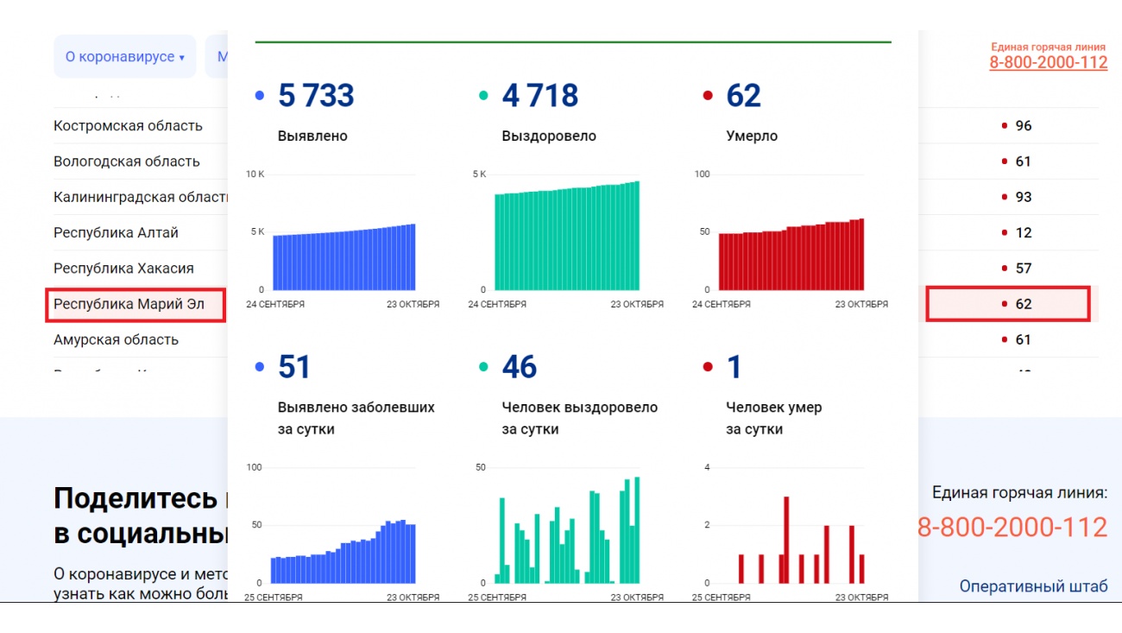The image size is (1122, 633).
Task: Click the top-right hotline number link
Action: [1048, 62]
